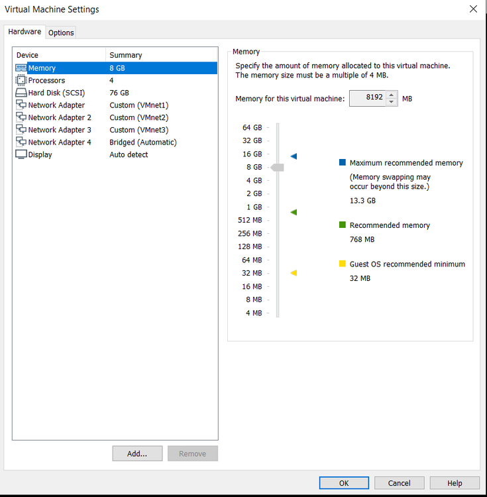The height and width of the screenshot is (497, 487).
Task: Click the Network Adapter 4 icon
Action: click(21, 142)
